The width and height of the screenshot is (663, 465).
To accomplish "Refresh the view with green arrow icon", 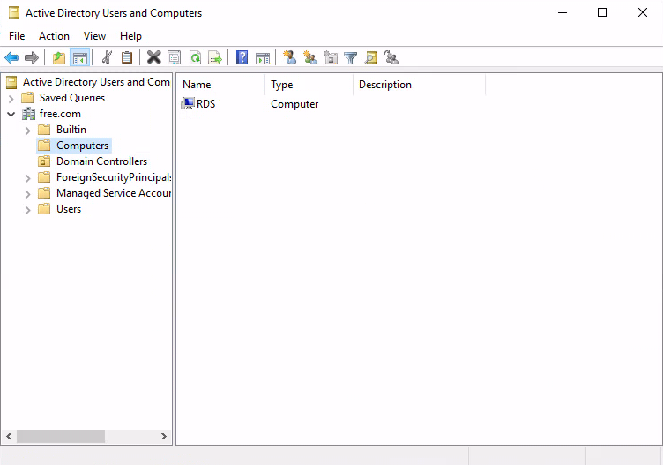I will pyautogui.click(x=195, y=57).
